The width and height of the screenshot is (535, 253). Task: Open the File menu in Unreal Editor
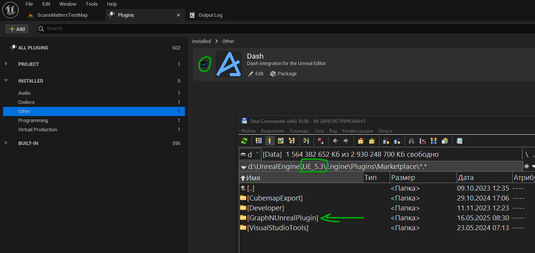[x=29, y=4]
